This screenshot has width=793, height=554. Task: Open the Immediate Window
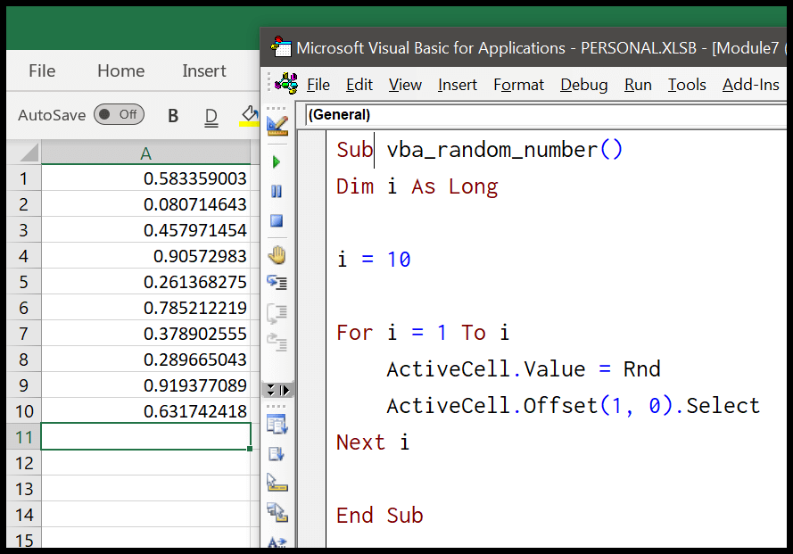pos(277,453)
